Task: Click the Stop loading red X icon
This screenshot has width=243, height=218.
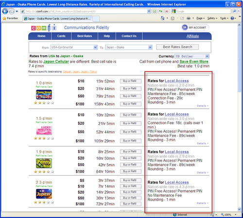Action: point(166,11)
